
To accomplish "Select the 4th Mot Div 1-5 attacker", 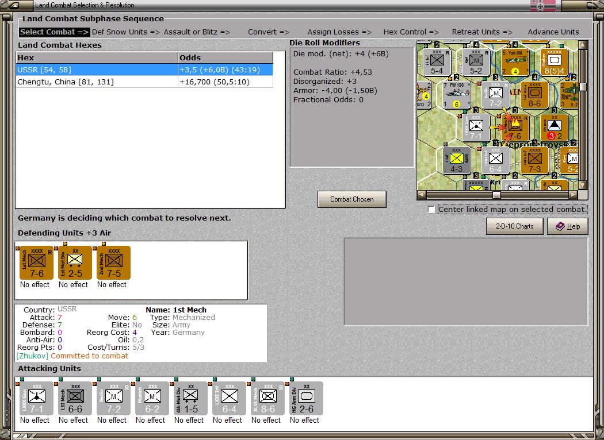I will (190, 399).
